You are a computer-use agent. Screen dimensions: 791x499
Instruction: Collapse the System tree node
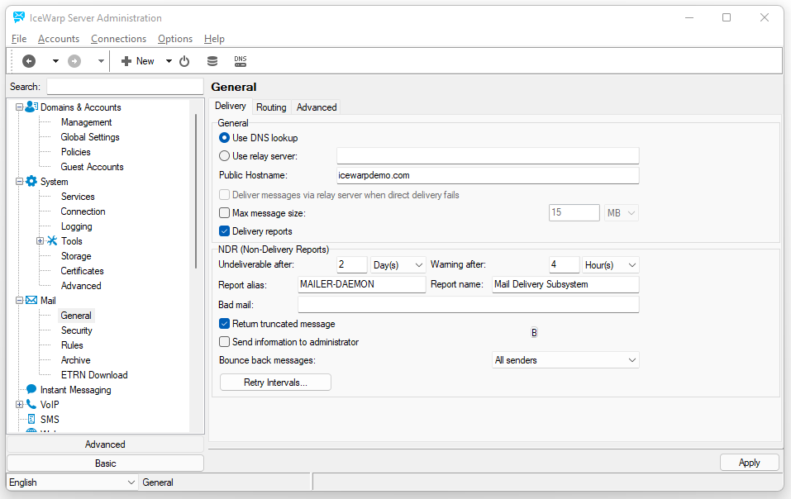pos(19,182)
